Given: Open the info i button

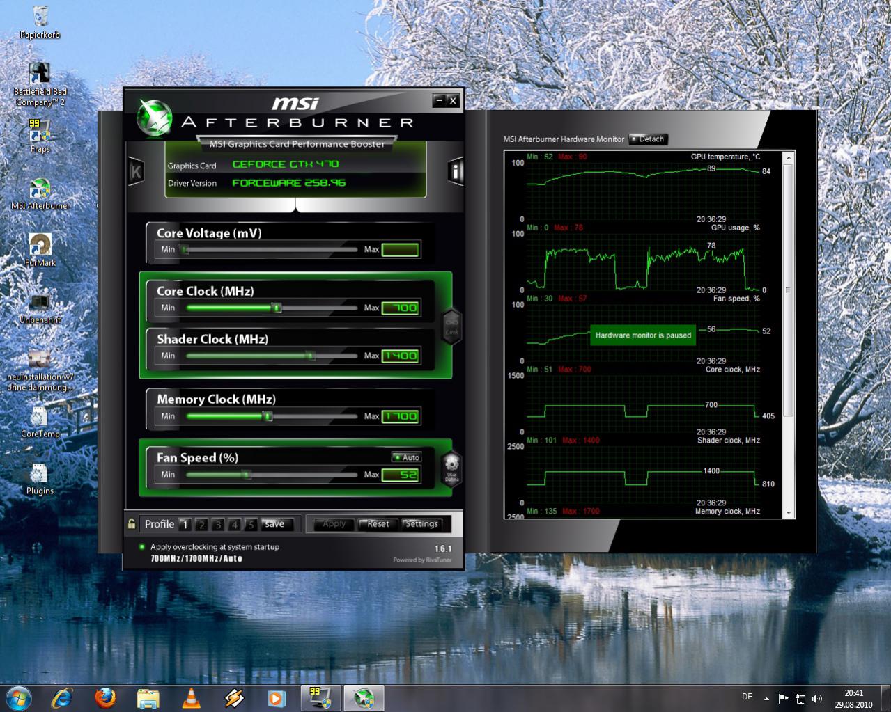Looking at the screenshot, I should 456,171.
